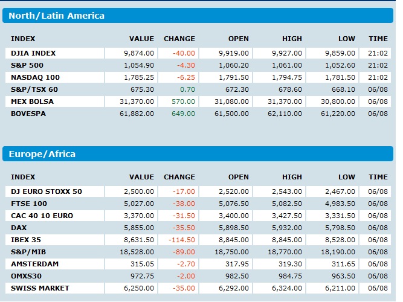403x302 pixels.
Task: Click the Europe/Africa section header
Action: point(198,153)
